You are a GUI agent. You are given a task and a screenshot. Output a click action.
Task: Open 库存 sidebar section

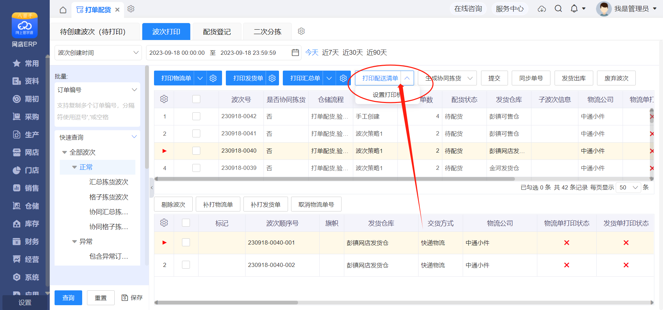[x=26, y=224]
